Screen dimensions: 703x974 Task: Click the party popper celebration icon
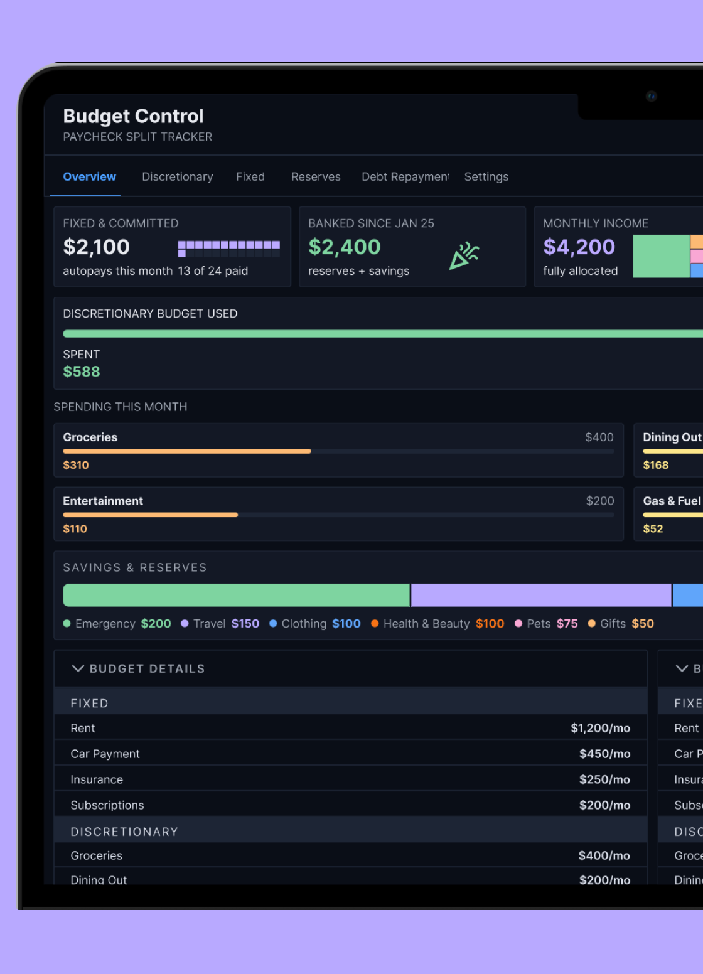[464, 256]
